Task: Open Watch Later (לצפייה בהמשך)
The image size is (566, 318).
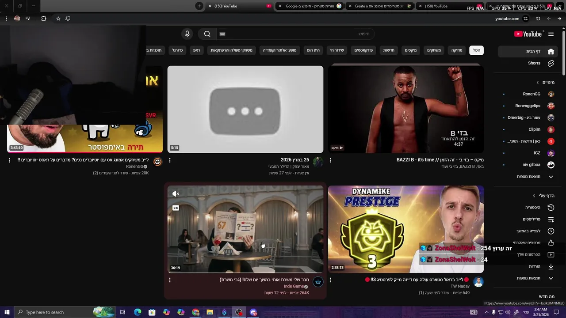Action: click(x=528, y=231)
